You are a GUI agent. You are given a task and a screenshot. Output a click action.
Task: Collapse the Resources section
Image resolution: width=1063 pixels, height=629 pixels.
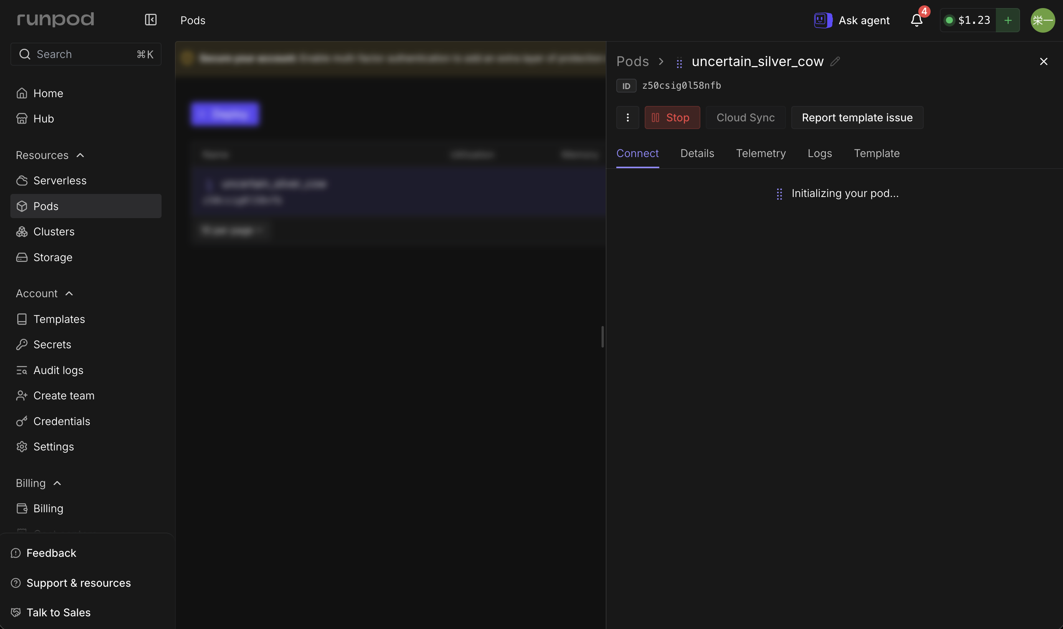50,155
